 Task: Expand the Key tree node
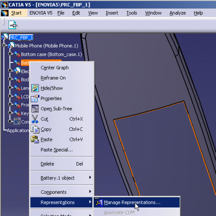click(10, 113)
